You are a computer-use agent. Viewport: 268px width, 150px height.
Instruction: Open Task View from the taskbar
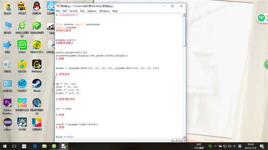[14, 146]
